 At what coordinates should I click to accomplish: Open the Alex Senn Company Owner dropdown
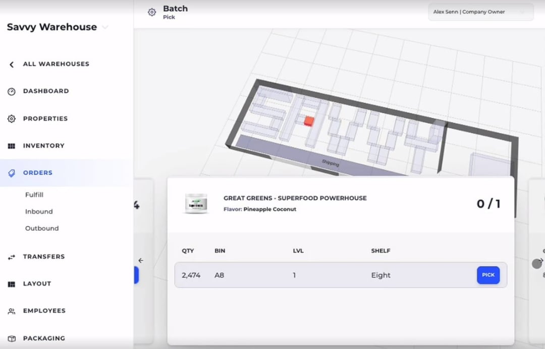point(481,12)
